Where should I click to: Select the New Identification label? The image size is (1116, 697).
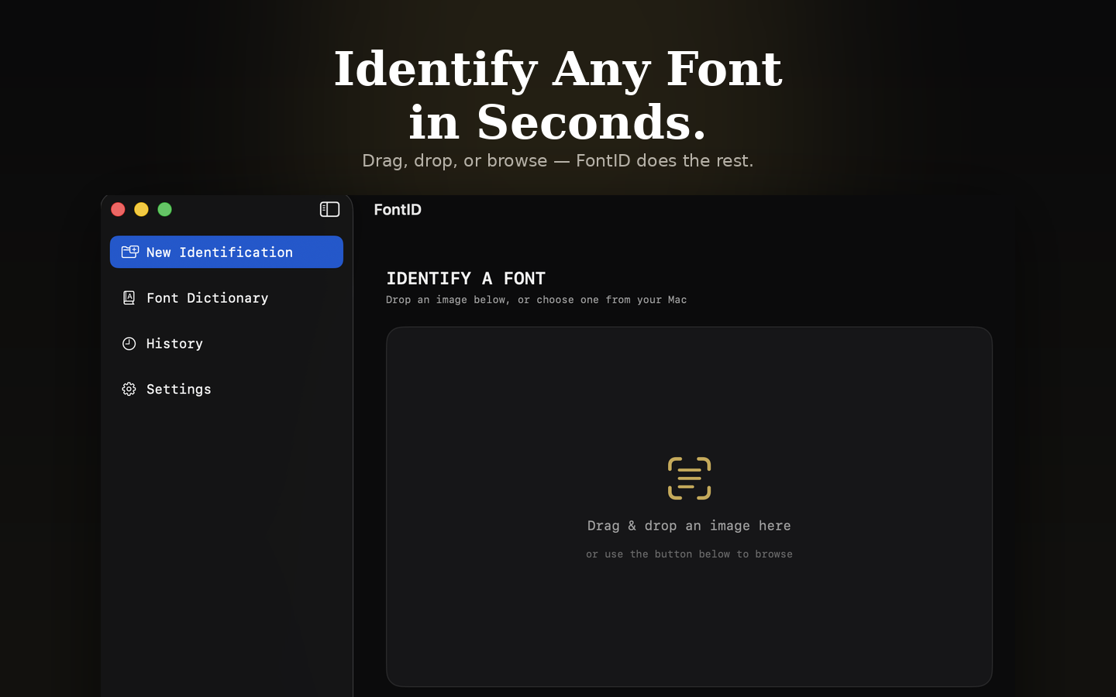point(219,252)
